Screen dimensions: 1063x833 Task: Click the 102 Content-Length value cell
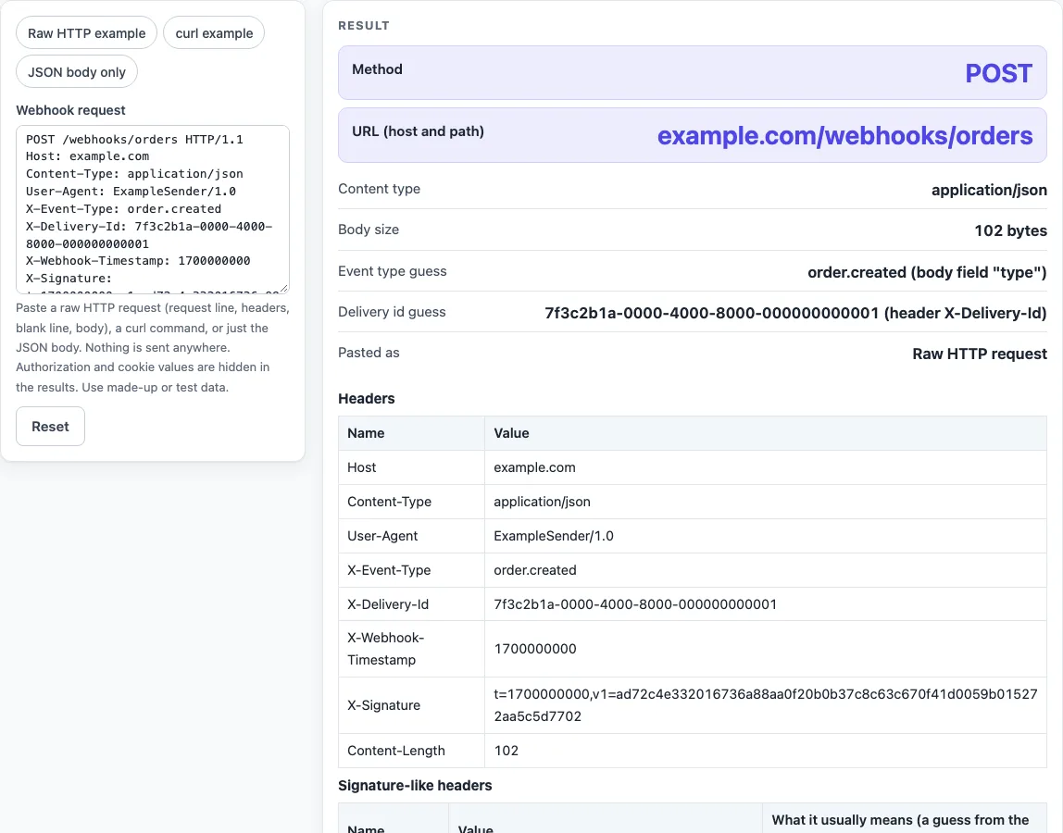click(766, 751)
